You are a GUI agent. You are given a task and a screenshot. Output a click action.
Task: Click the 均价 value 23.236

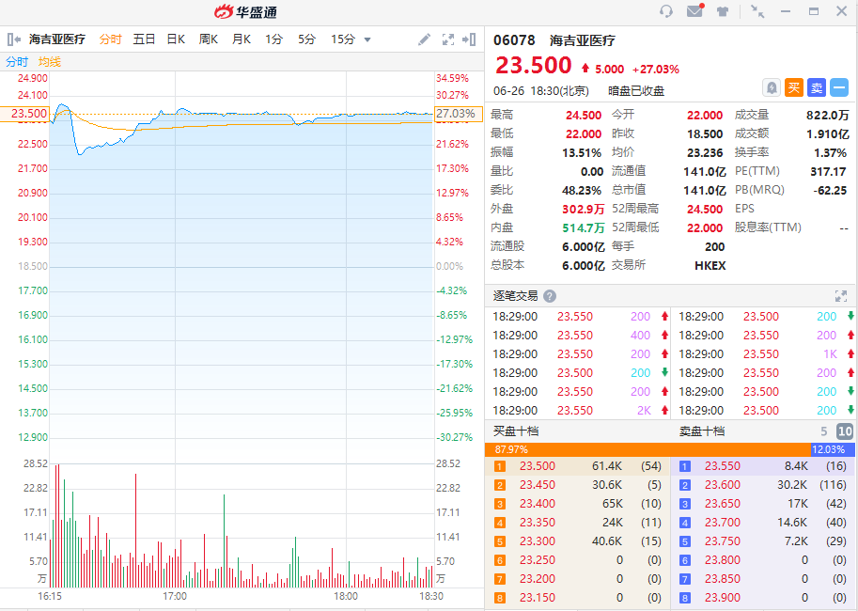coord(706,153)
